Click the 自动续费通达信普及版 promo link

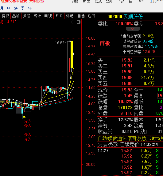coord(130,138)
